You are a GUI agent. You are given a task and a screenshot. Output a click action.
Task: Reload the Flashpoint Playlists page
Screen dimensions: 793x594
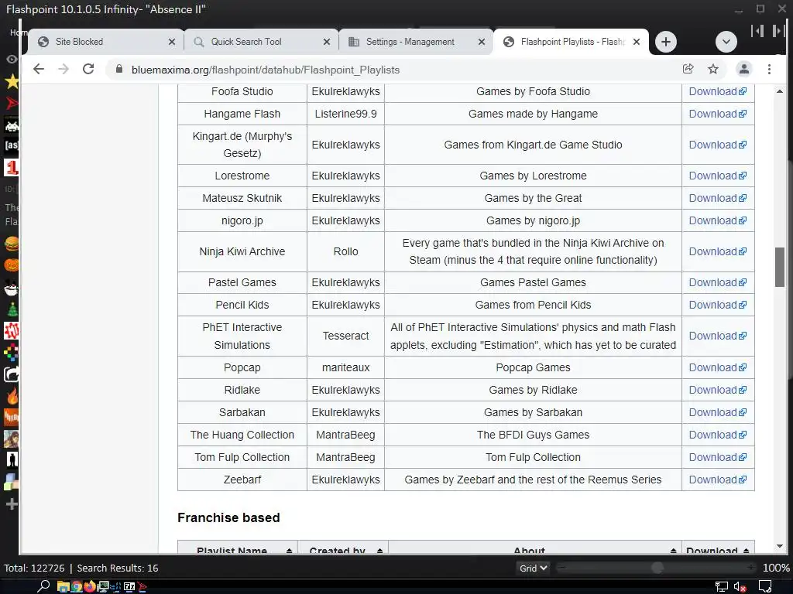click(x=88, y=69)
